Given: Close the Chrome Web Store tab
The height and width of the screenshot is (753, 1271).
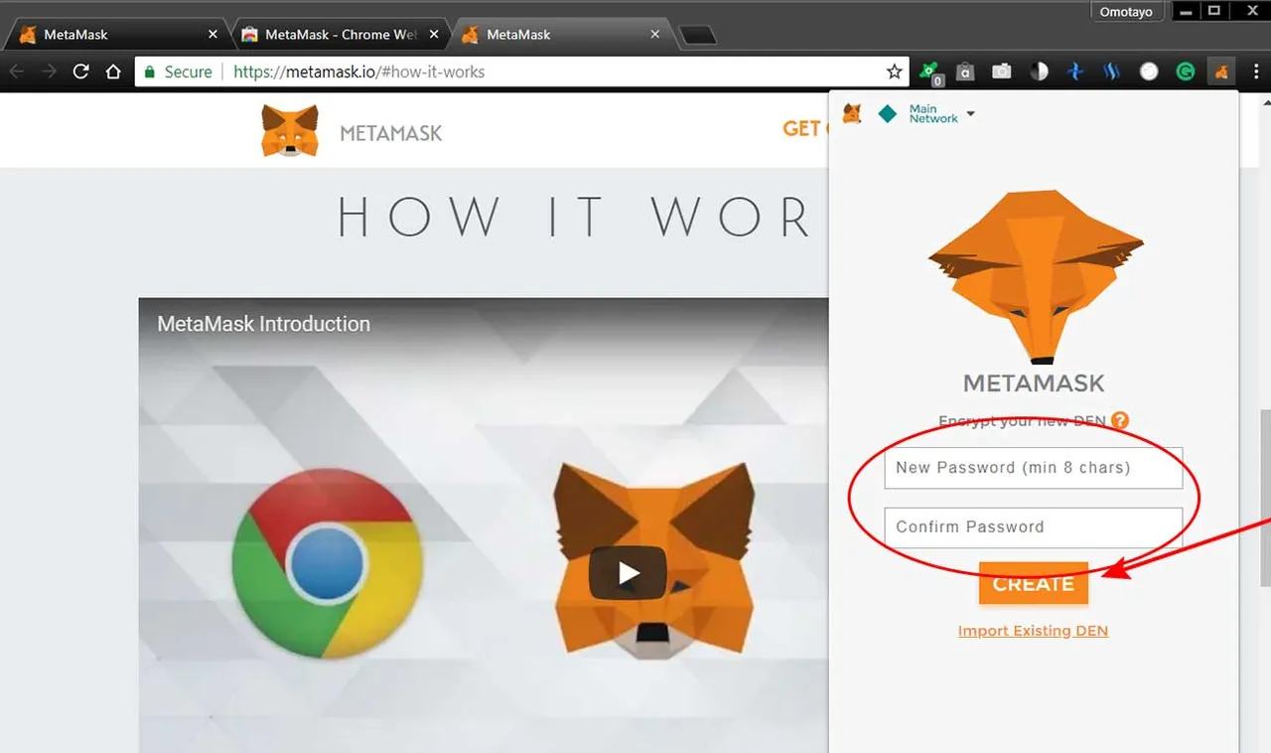Looking at the screenshot, I should tap(433, 34).
